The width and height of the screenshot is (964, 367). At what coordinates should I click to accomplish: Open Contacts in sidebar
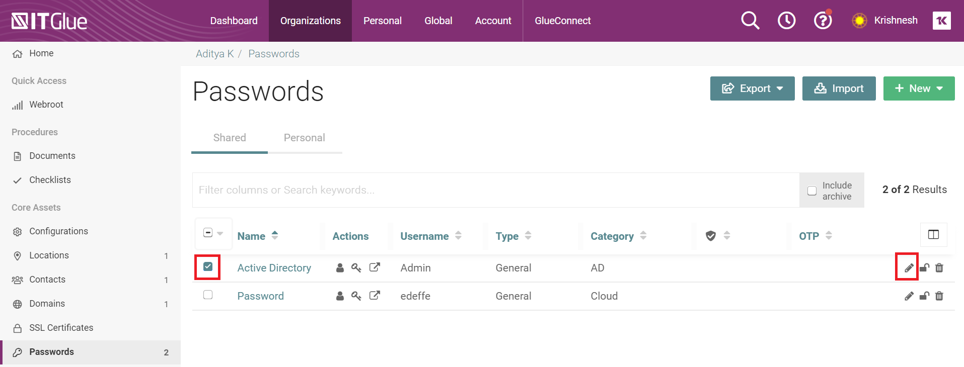click(47, 280)
